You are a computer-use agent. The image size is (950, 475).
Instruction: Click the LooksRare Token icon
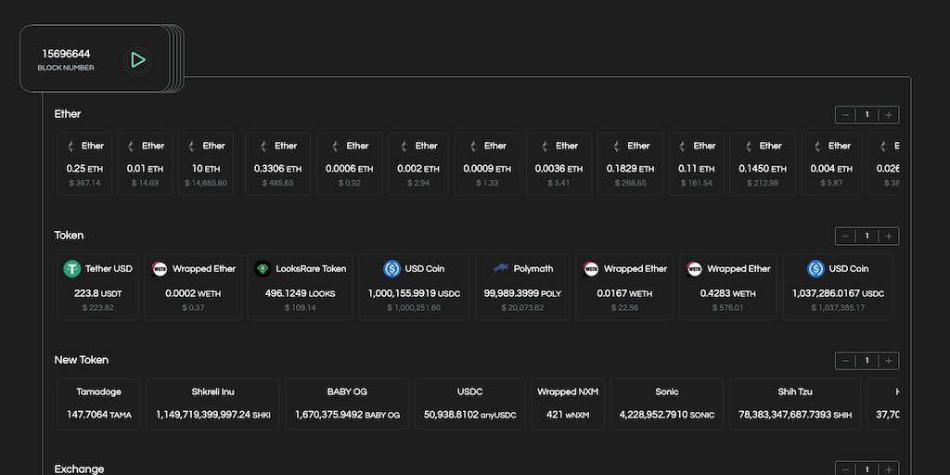[263, 269]
